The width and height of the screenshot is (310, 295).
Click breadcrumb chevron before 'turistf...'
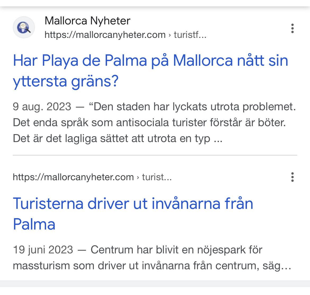click(170, 35)
